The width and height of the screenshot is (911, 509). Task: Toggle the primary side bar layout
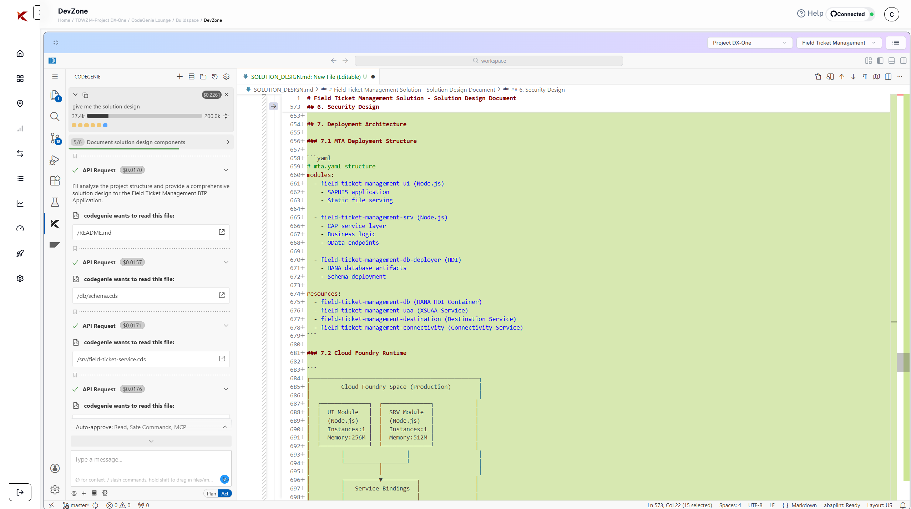point(880,61)
